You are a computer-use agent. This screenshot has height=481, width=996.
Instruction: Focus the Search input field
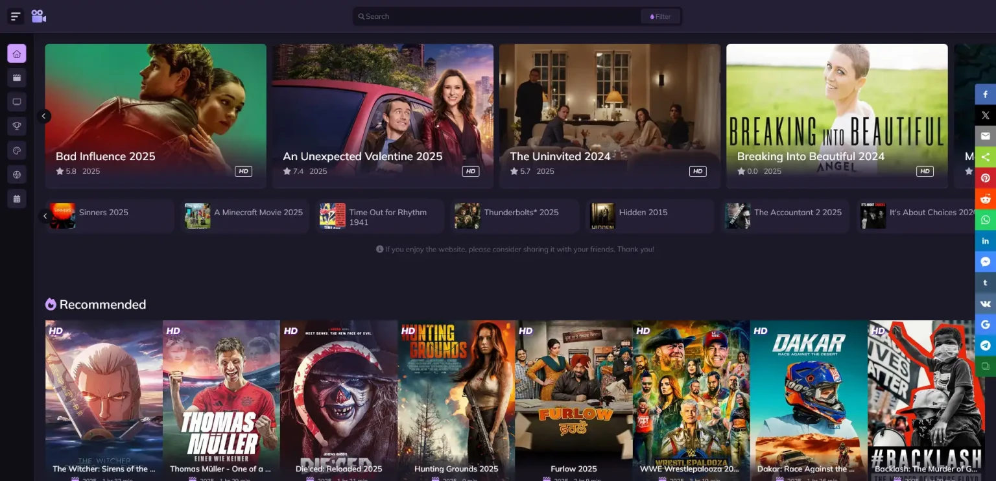[x=496, y=17]
